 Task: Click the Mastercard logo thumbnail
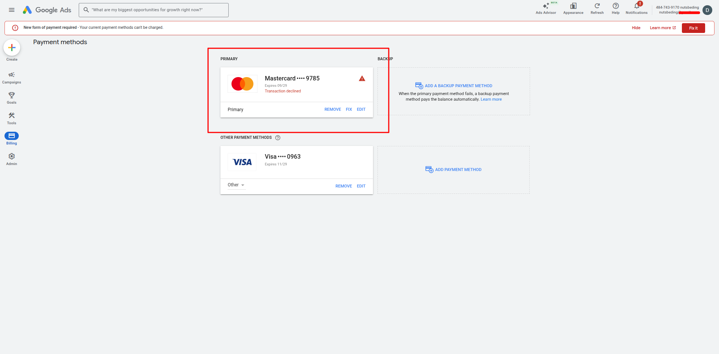click(243, 84)
